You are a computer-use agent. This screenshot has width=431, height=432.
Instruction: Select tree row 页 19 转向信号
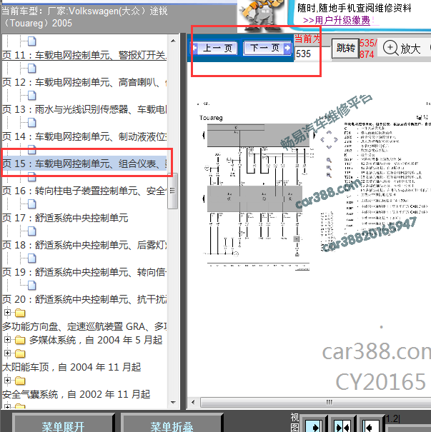(x=84, y=272)
